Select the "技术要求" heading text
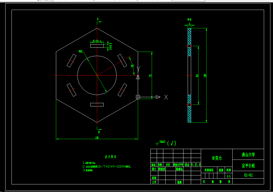273x192 pixels. [111, 157]
